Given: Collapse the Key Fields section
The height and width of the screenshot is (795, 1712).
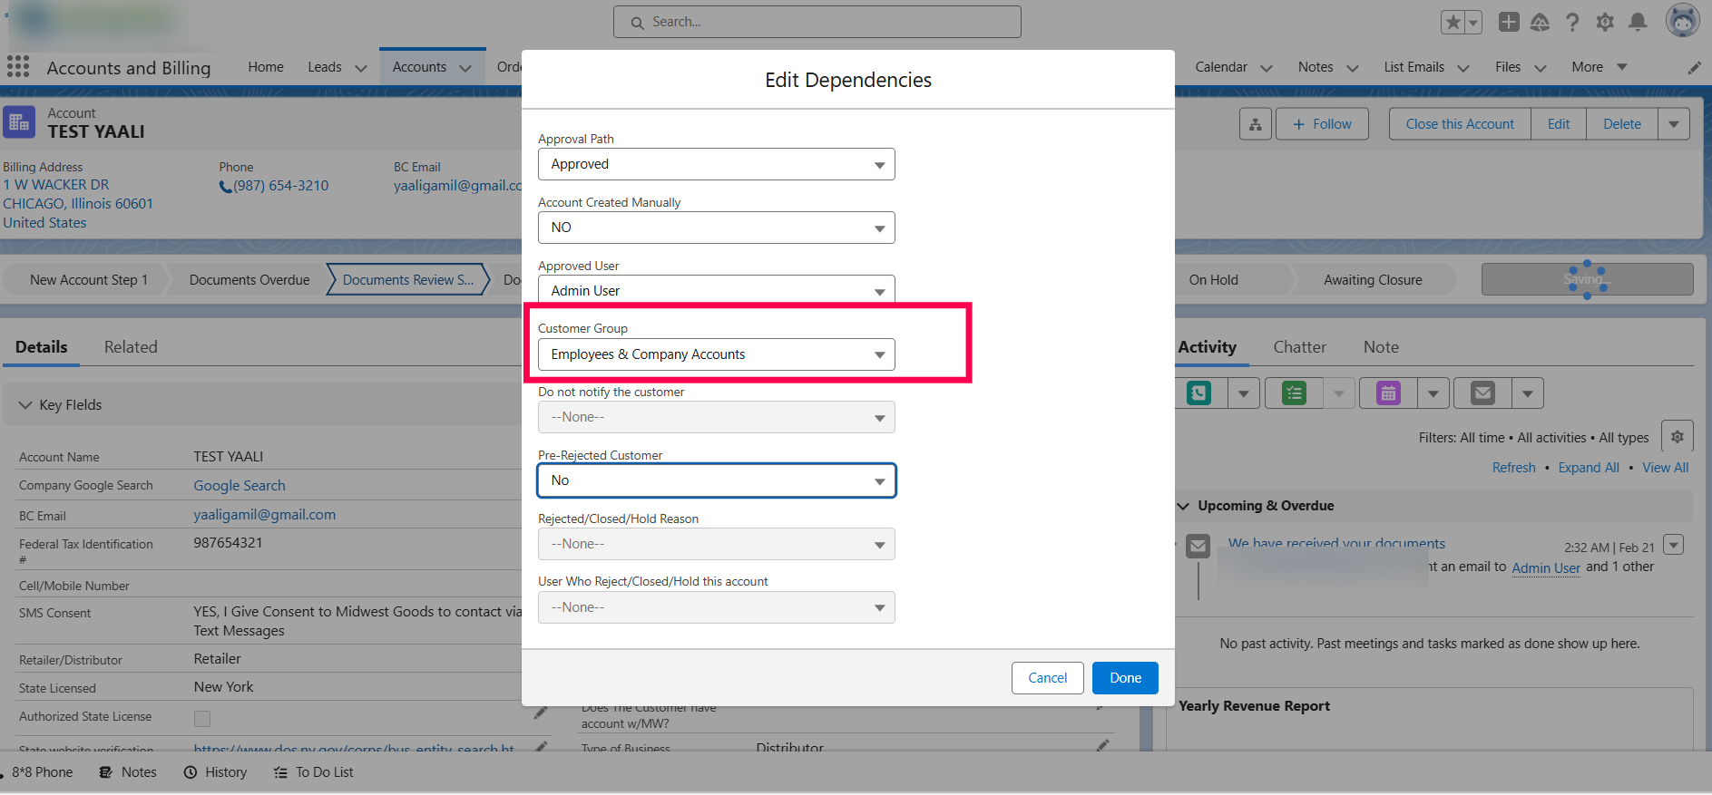Looking at the screenshot, I should [x=25, y=405].
